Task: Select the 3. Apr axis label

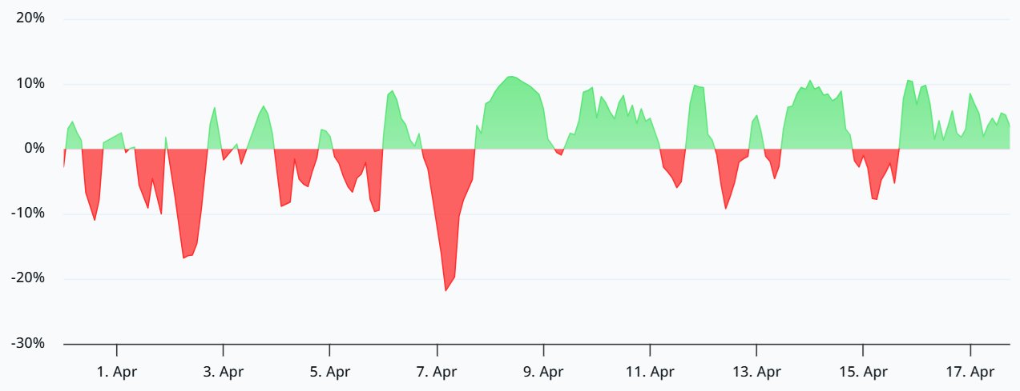Action: [x=224, y=372]
